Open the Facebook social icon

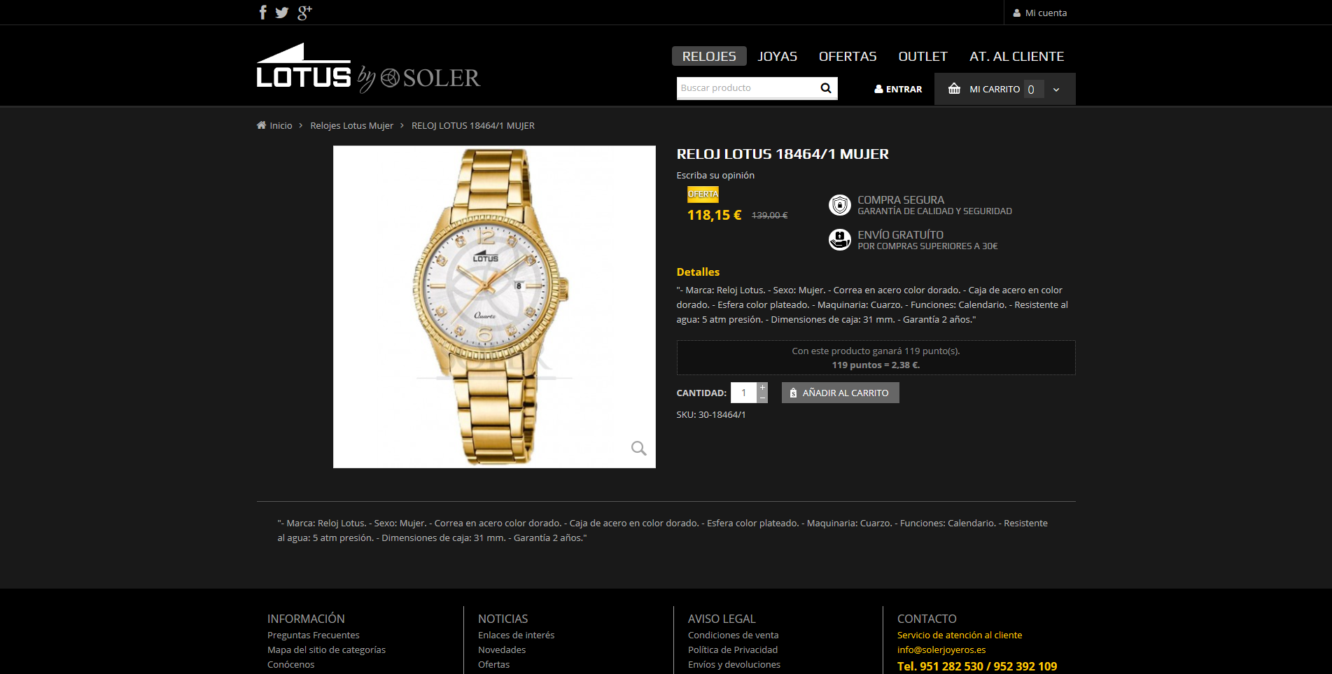click(262, 12)
